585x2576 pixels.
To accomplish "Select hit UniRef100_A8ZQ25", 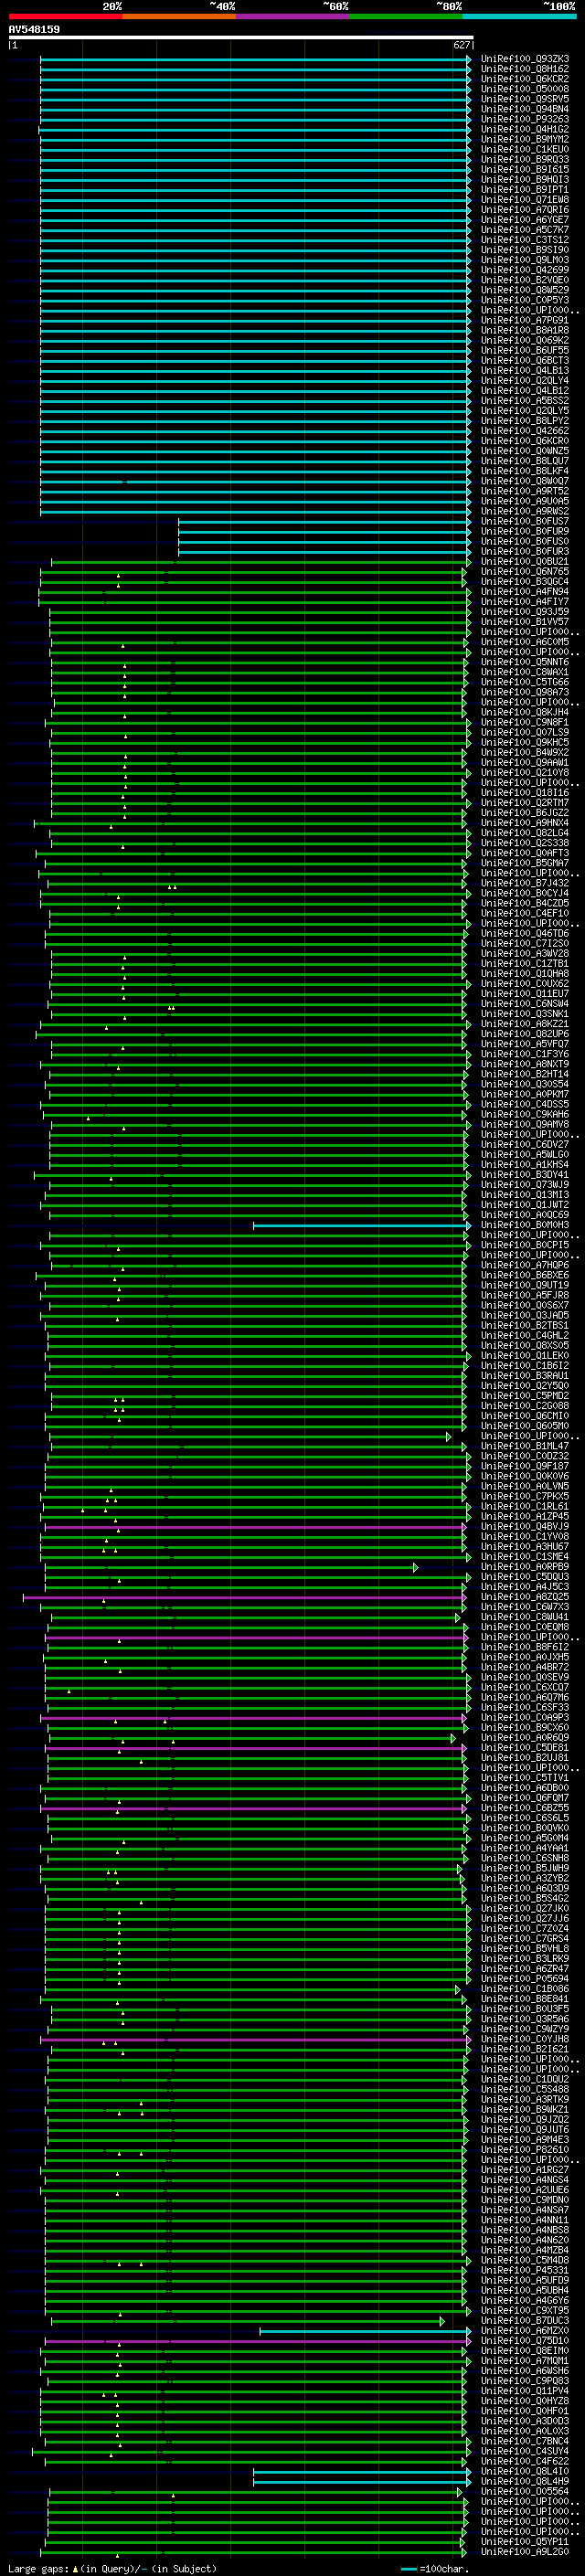I will click(525, 1596).
